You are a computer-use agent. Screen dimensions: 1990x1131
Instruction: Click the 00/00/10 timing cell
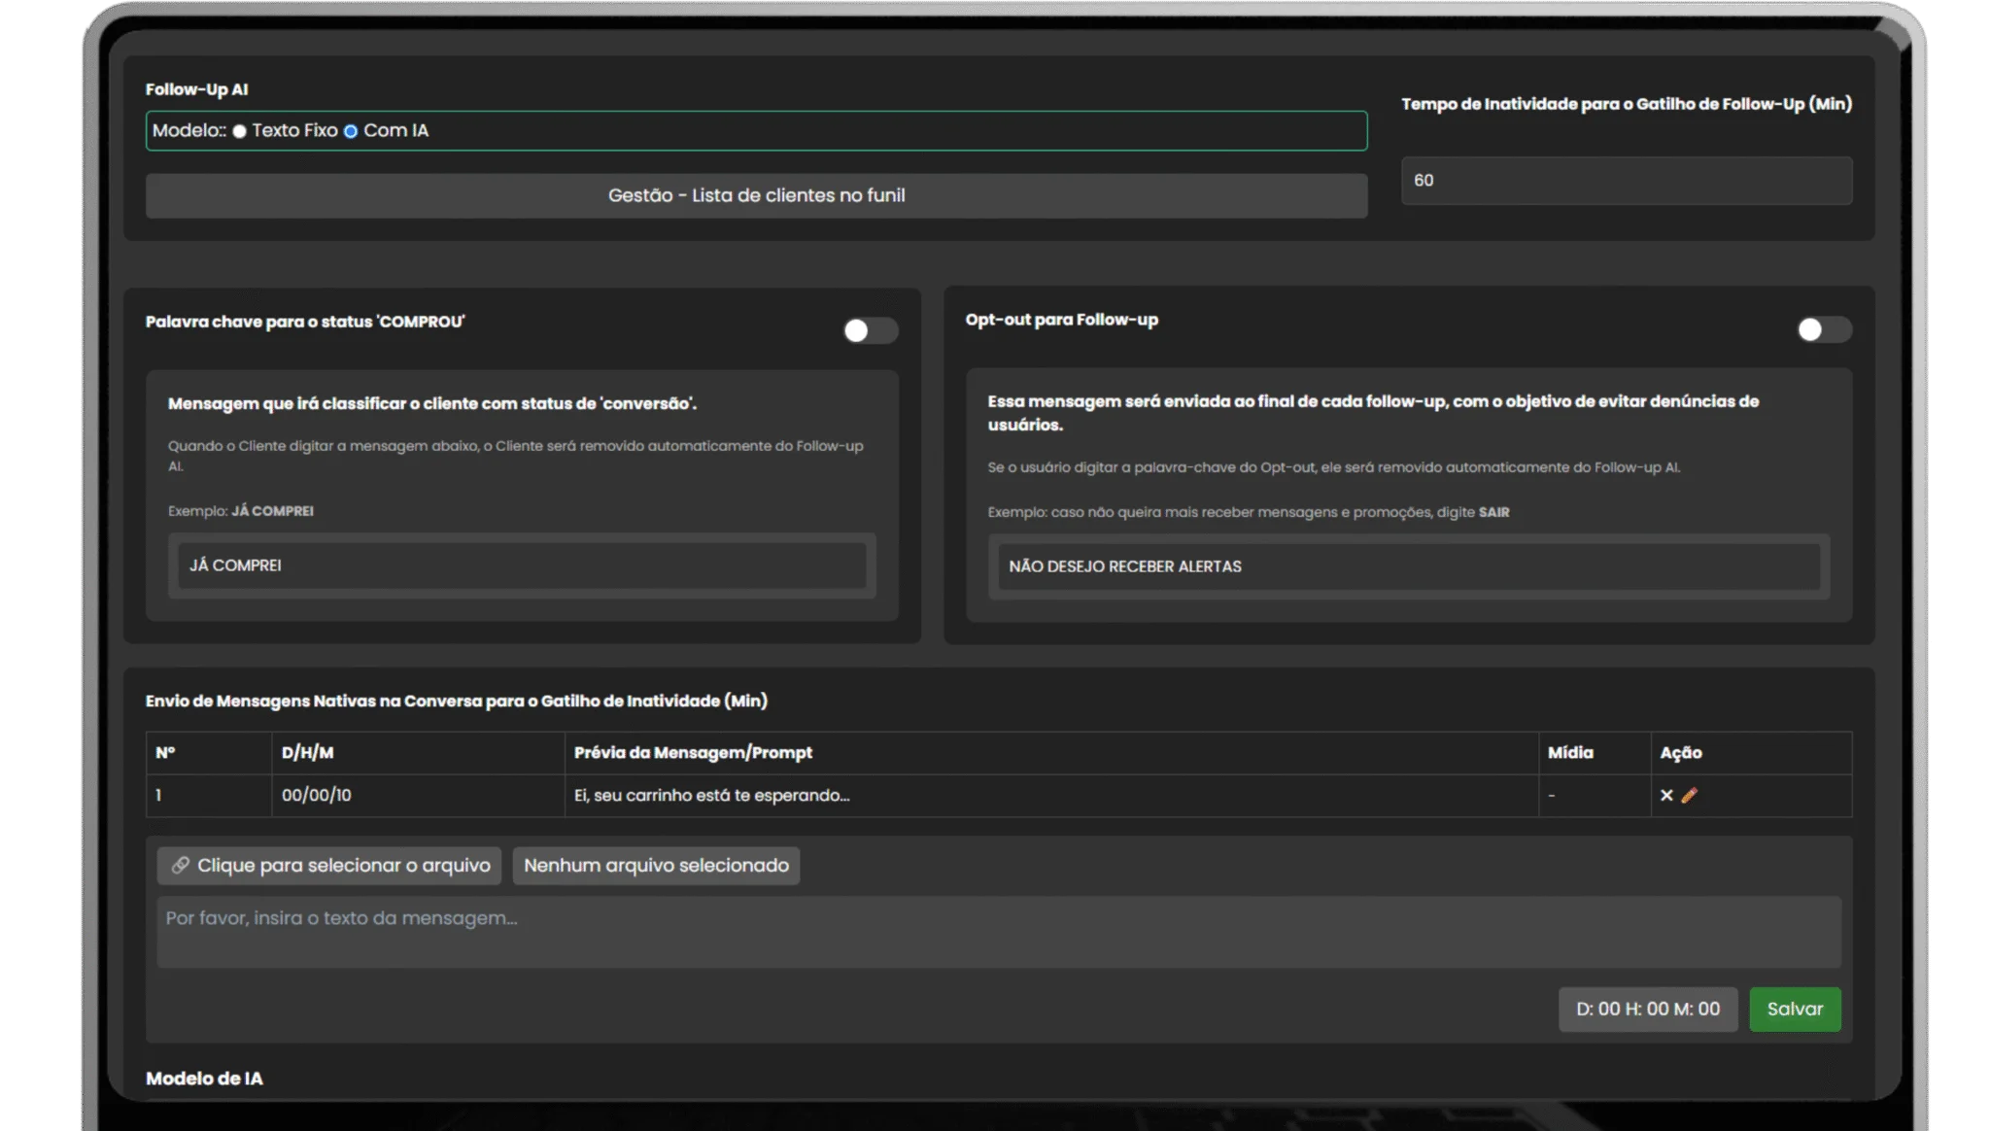point(317,795)
